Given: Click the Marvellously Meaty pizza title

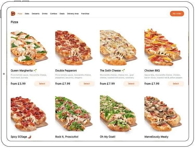Looking at the screenshot, I should (x=156, y=137).
